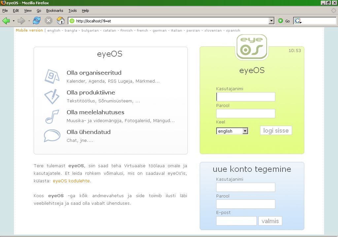This screenshot has width=338, height=237.
Task: Click the text Tekstitöötlus, Sõnumisüsteem, ...
Action: point(103,101)
